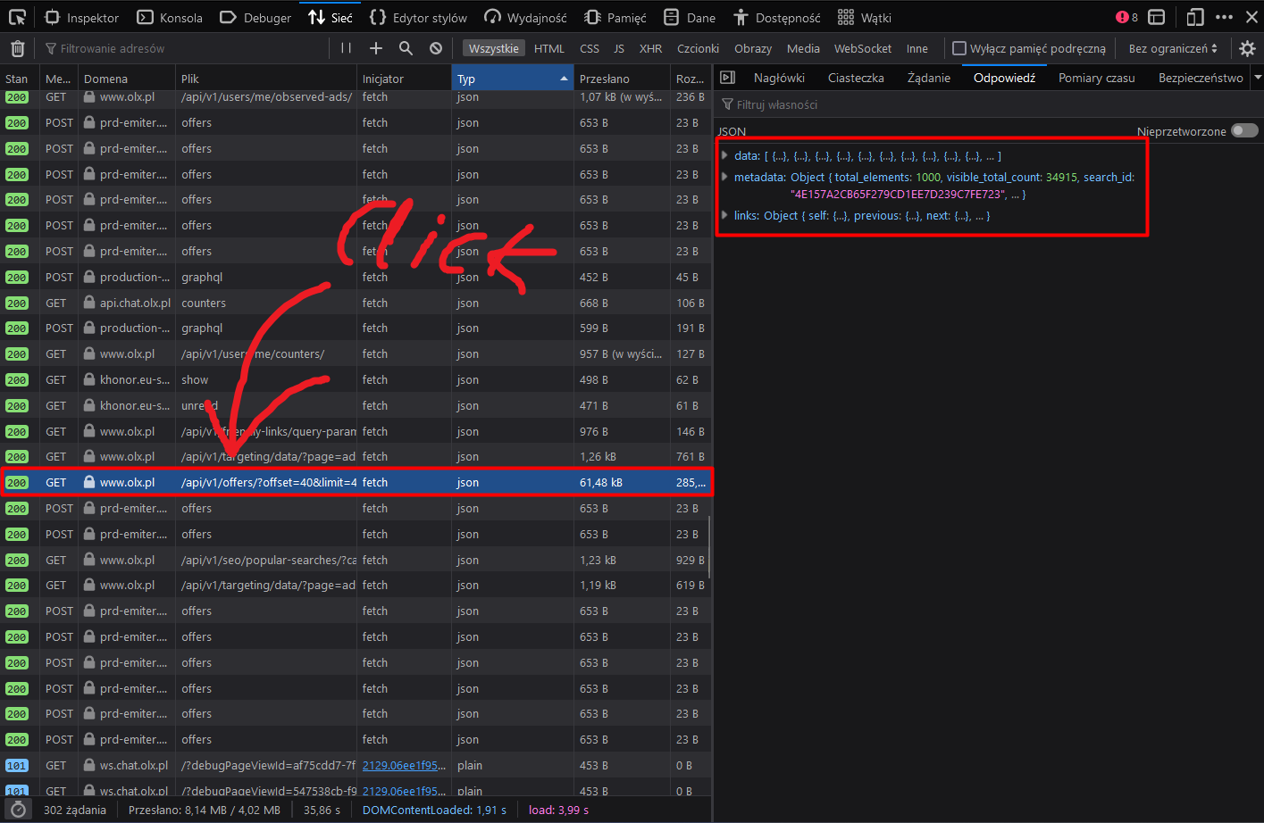Open the Nagłówki details tab
The image size is (1264, 823).
[779, 78]
